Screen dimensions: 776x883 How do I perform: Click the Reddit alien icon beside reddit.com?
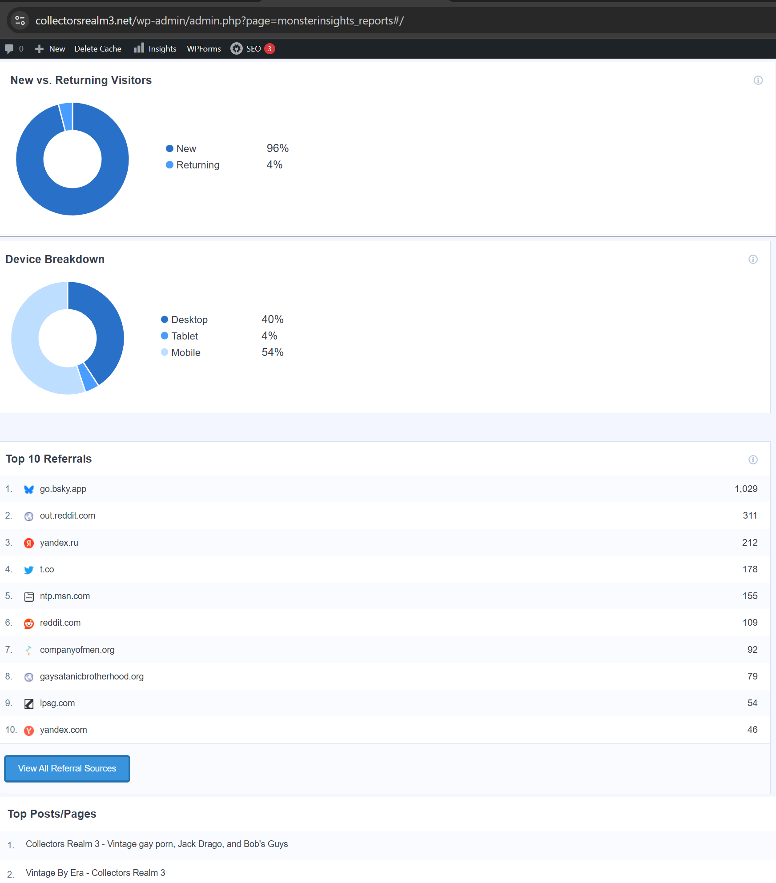(29, 623)
